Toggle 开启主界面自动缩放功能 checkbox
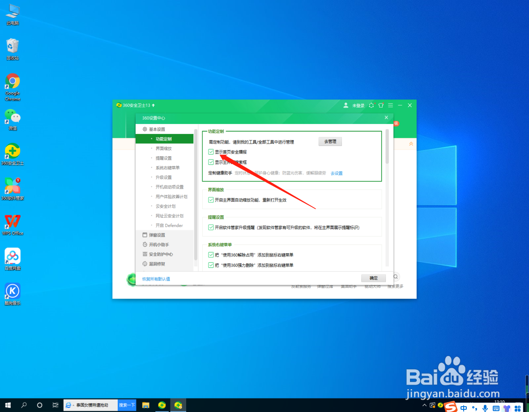This screenshot has width=529, height=412. pyautogui.click(x=211, y=200)
